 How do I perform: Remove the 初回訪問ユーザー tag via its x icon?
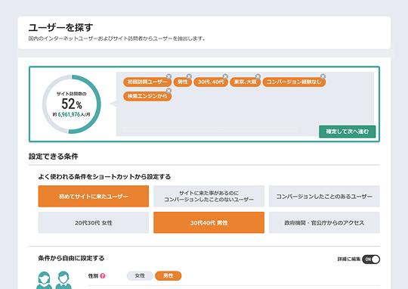tap(169, 76)
